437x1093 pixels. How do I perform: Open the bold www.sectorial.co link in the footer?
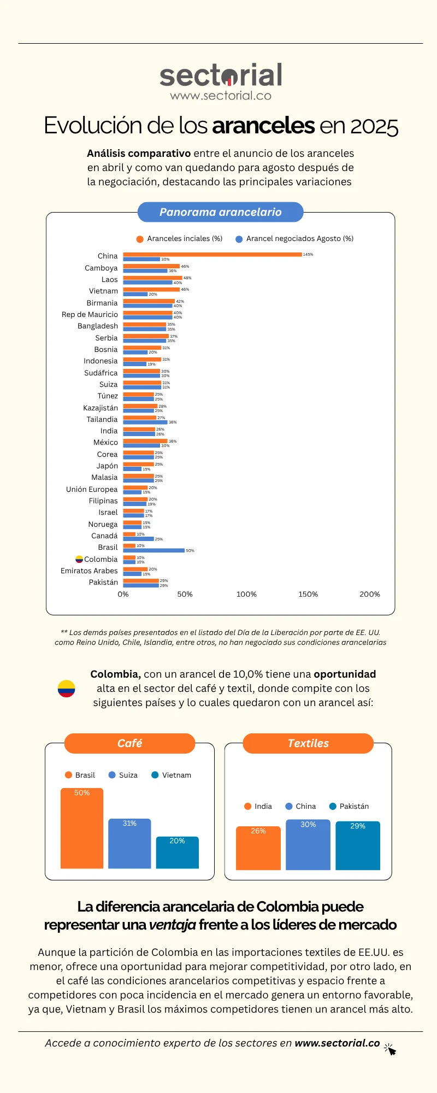tap(337, 1043)
